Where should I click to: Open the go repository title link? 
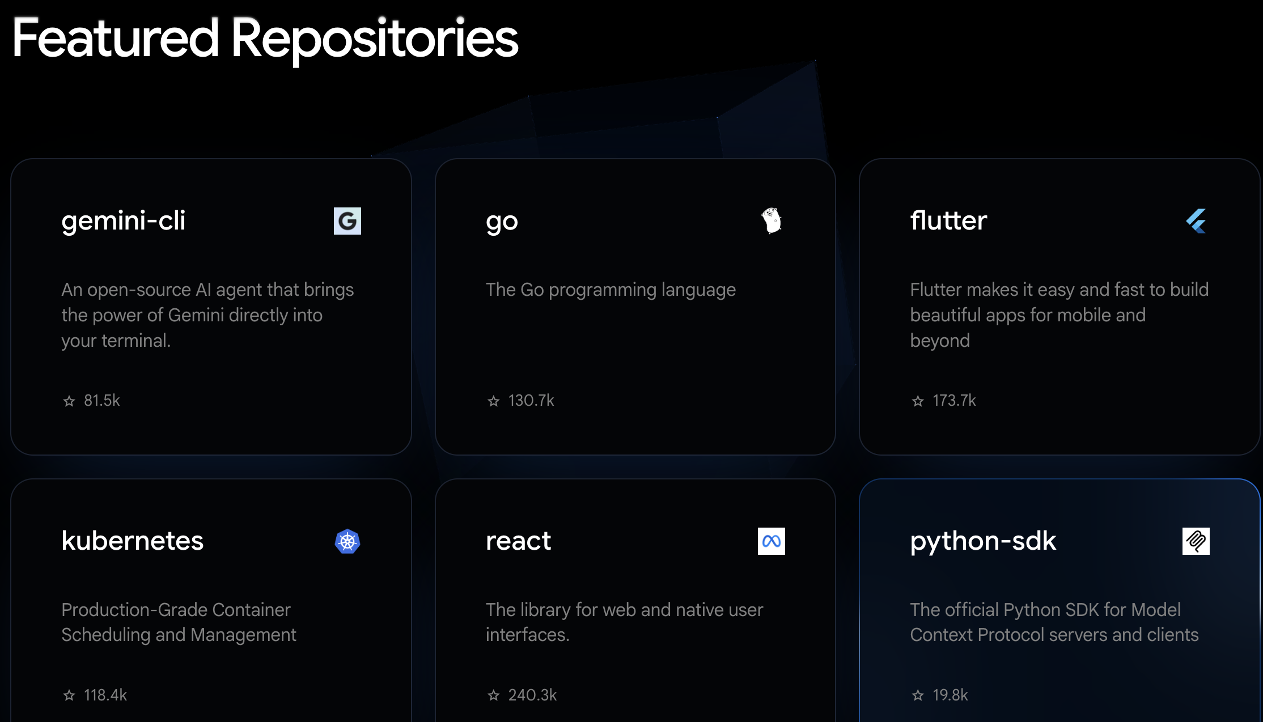502,222
